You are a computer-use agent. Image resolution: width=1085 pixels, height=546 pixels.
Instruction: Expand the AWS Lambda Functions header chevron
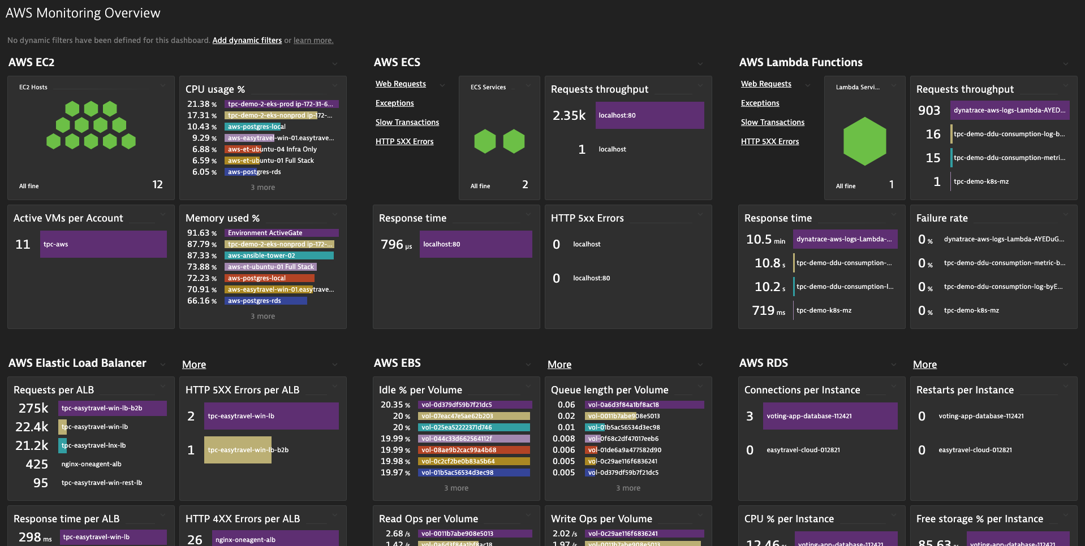pos(1065,64)
